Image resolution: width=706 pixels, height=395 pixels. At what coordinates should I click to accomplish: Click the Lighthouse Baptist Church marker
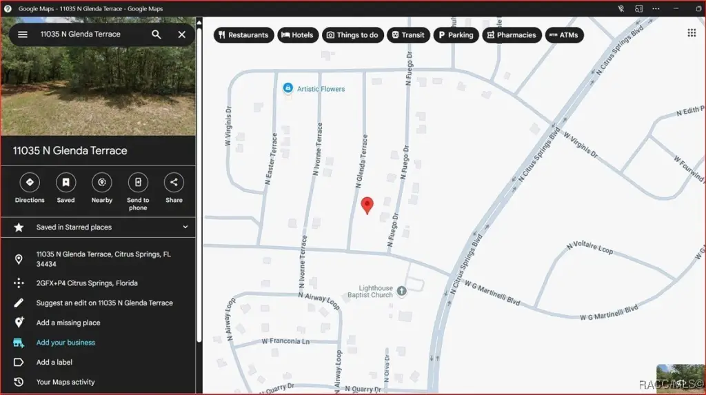402,292
